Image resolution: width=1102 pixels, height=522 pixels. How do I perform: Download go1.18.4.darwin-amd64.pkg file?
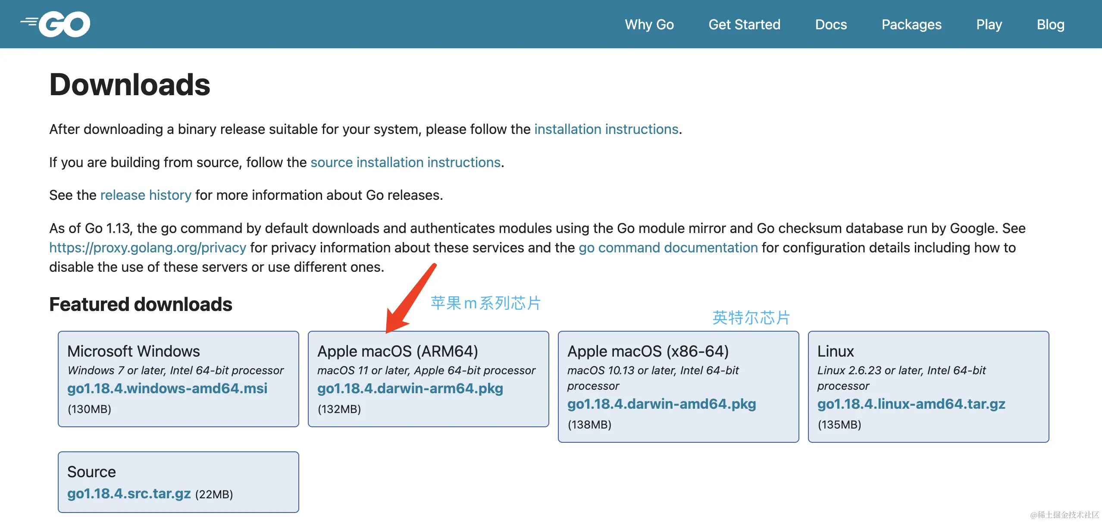tap(661, 404)
